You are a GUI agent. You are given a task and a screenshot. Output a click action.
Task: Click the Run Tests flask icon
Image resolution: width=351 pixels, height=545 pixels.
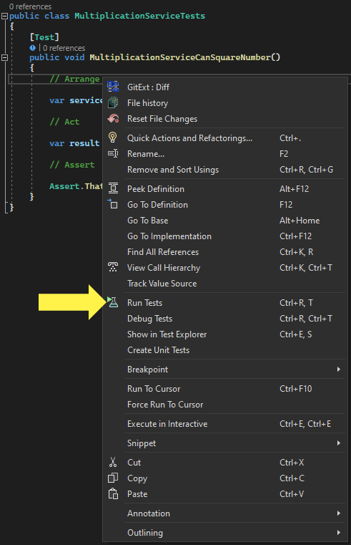(x=113, y=302)
